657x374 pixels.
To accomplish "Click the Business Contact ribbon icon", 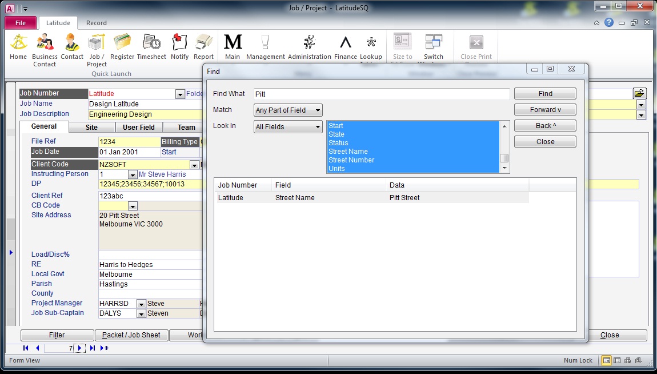I will pos(45,43).
